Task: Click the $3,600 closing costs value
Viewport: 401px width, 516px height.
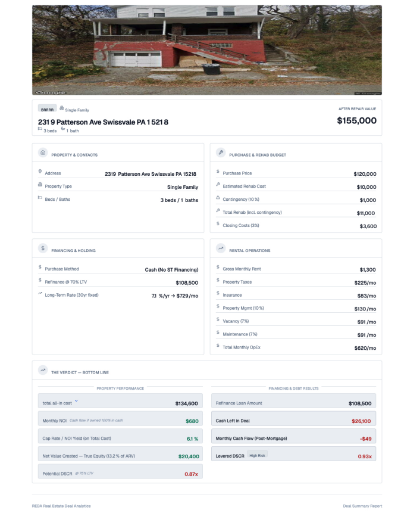Action: 368,226
